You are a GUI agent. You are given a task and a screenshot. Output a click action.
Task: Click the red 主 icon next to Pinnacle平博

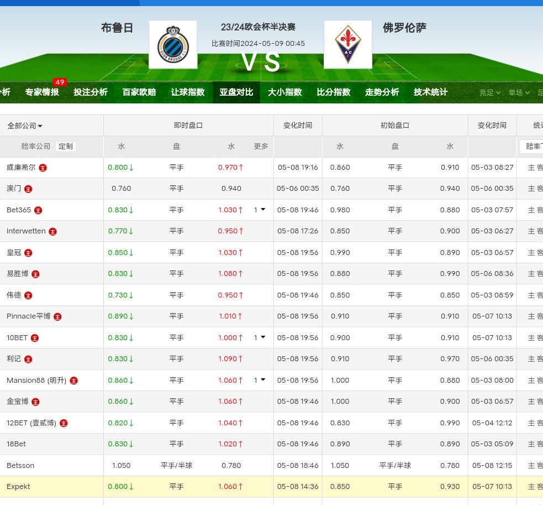coord(57,317)
